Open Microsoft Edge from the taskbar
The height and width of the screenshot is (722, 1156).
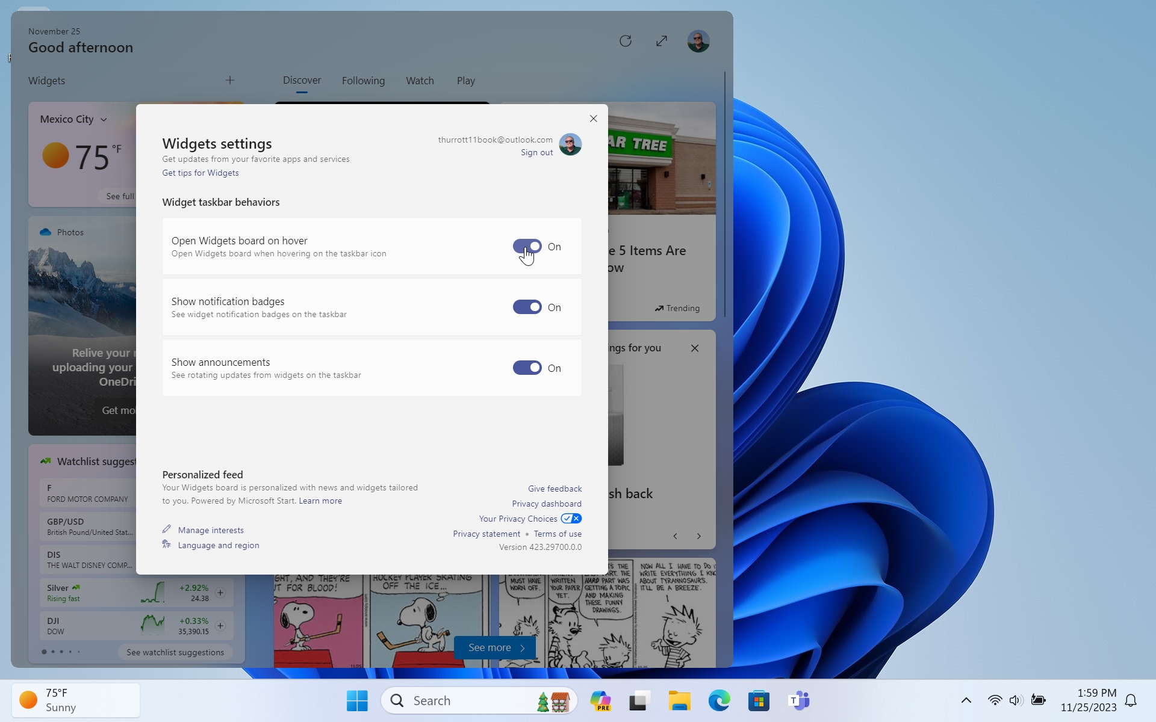[x=719, y=700]
